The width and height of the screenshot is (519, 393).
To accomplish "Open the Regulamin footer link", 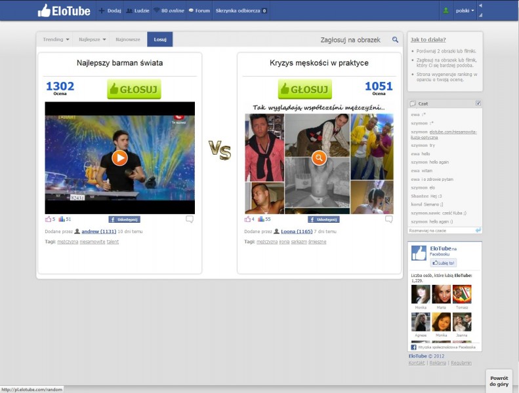I will coord(461,363).
